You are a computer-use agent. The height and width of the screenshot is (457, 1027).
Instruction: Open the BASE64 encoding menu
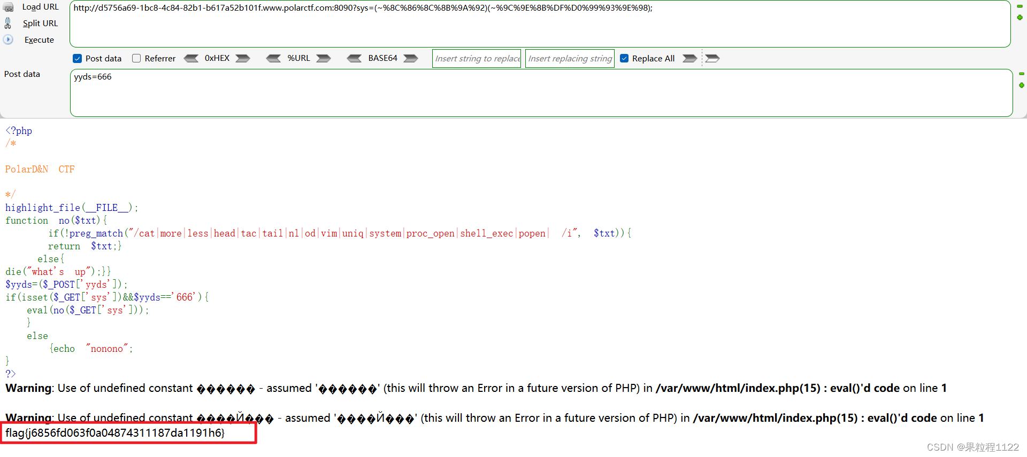coord(382,58)
